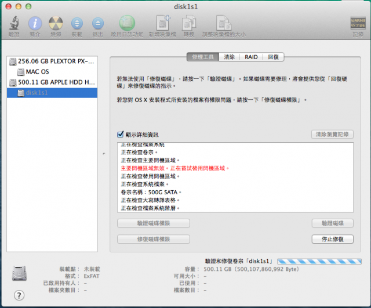Select 256.06 GB PLEXTOR disk in sidebar
Viewport: 371px width, 308px height.
pyautogui.click(x=52, y=61)
